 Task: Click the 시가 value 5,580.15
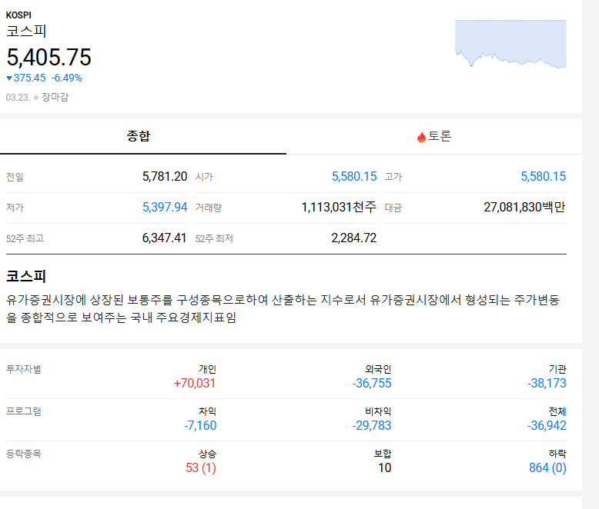[x=354, y=176]
